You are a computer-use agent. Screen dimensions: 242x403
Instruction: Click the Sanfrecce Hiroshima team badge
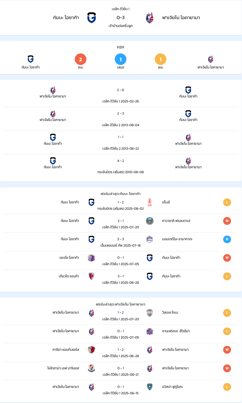tap(150, 331)
